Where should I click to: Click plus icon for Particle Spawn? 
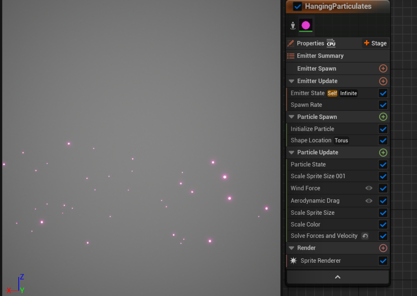tap(383, 117)
